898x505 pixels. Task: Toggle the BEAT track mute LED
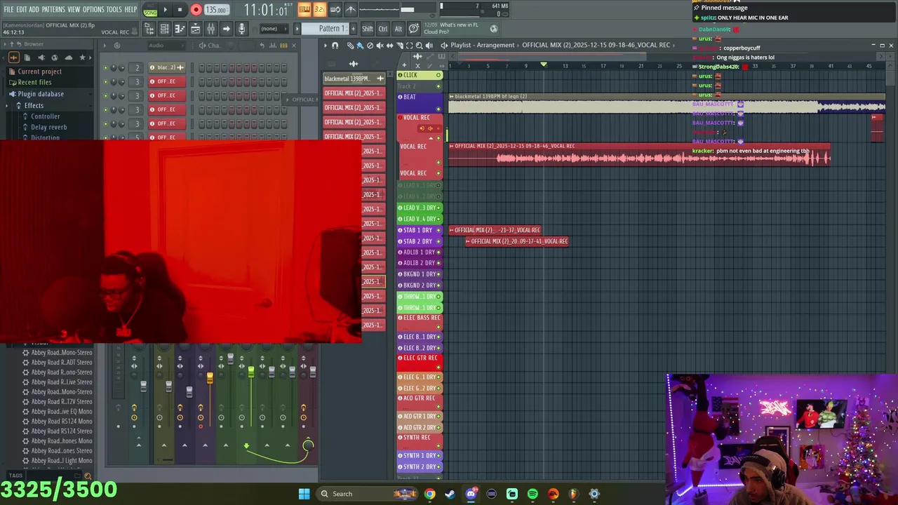[438, 109]
